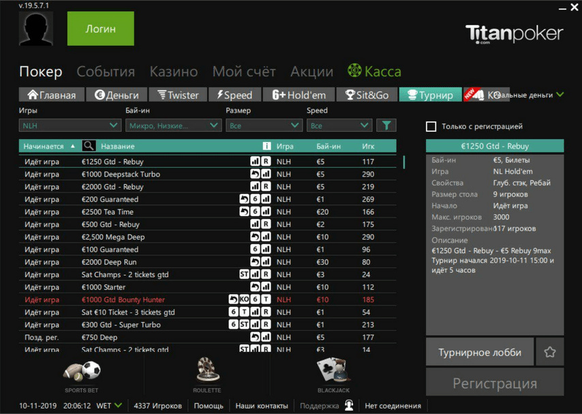Switch to the Speed tab
The image size is (582, 414).
[x=234, y=95]
